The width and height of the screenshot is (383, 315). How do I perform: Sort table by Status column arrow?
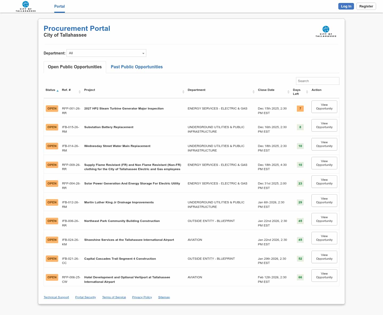57,91
